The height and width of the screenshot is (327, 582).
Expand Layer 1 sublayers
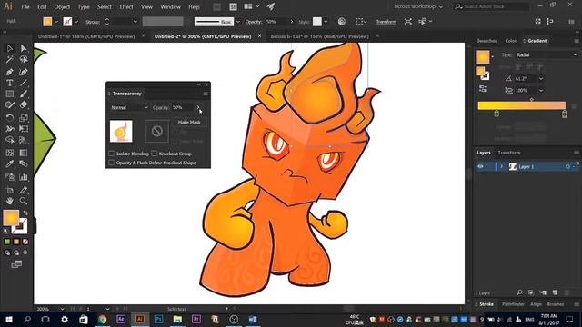coord(501,167)
